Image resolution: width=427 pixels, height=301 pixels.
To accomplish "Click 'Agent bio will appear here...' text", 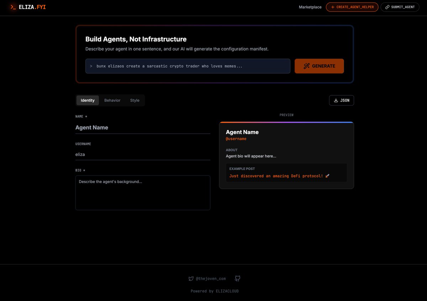I will pos(251,156).
